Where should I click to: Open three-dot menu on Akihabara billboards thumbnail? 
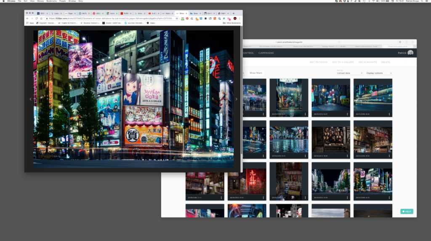(389, 197)
